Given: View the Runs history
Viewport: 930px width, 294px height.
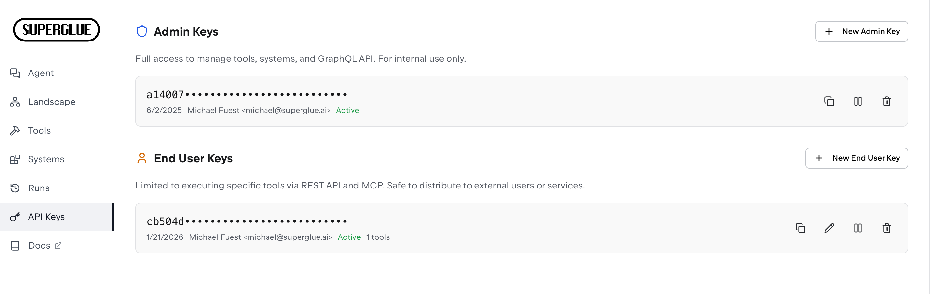Looking at the screenshot, I should pyautogui.click(x=39, y=188).
